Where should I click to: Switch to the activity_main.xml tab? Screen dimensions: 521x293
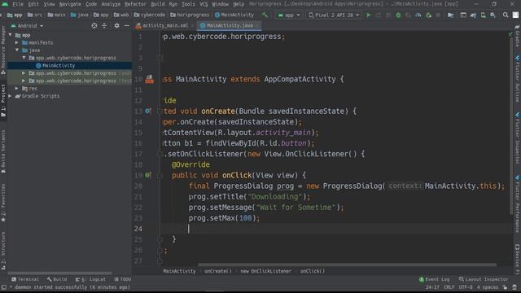coord(165,25)
